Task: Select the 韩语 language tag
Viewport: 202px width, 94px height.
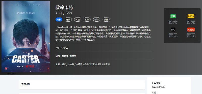Action: tap(78, 20)
